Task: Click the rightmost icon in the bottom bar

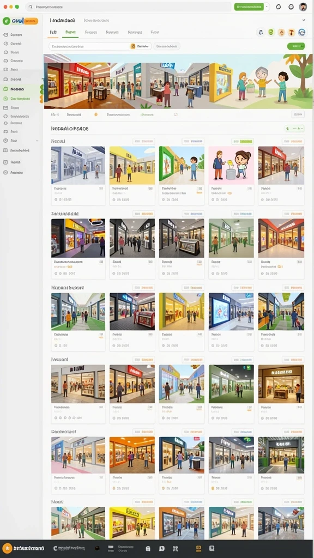Action: coord(212,548)
